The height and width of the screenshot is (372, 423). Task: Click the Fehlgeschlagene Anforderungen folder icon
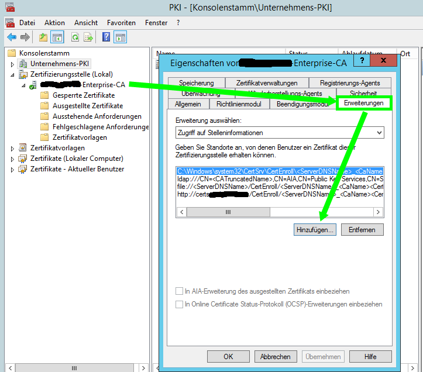coord(44,127)
